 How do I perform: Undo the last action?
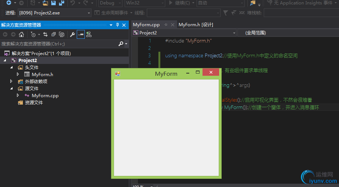pyautogui.click(x=73, y=3)
